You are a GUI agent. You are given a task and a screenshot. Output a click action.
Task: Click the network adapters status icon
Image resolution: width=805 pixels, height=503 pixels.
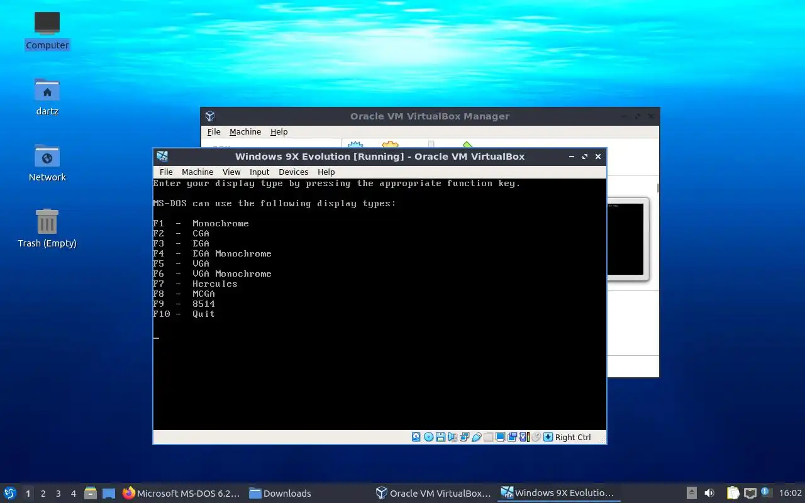point(464,437)
